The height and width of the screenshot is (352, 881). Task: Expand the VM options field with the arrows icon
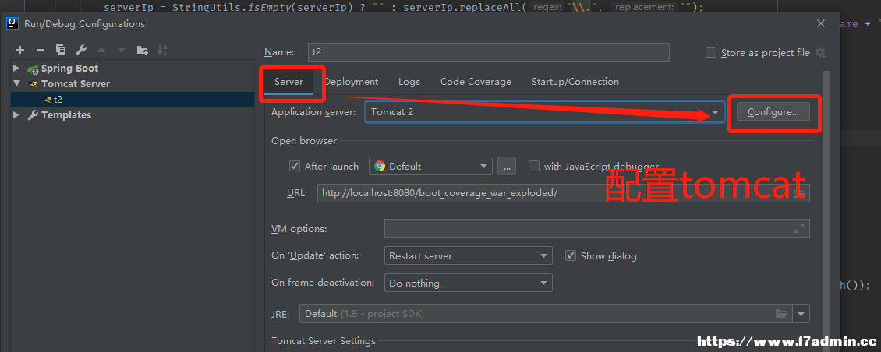[x=799, y=228]
